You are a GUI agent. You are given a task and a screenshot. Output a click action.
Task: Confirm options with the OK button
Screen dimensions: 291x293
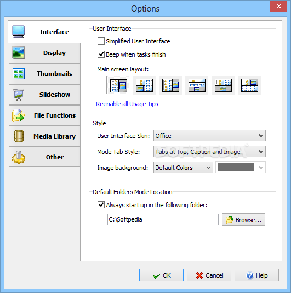pos(161,275)
